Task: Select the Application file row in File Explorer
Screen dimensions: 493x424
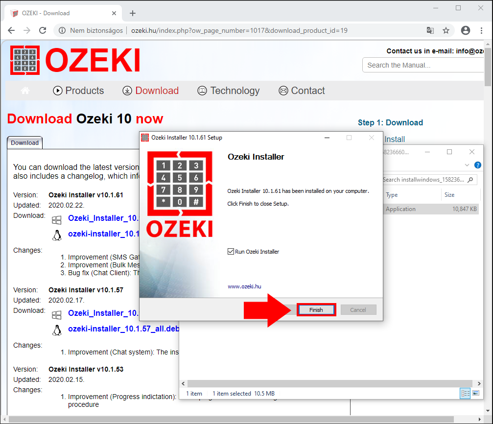Action: [x=431, y=209]
